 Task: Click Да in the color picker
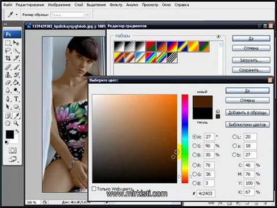[248, 91]
